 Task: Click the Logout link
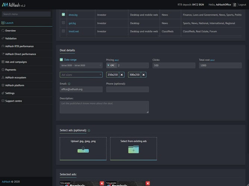click(242, 5)
